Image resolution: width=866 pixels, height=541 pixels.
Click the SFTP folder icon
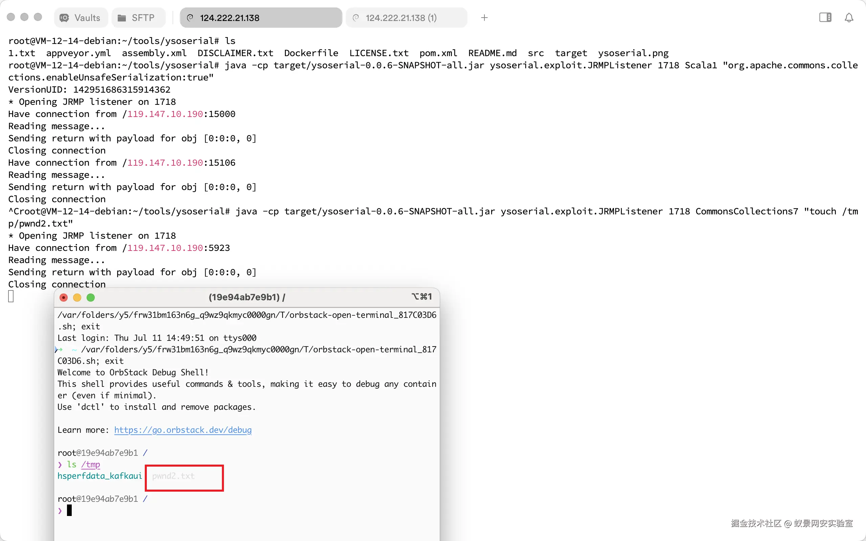[122, 18]
